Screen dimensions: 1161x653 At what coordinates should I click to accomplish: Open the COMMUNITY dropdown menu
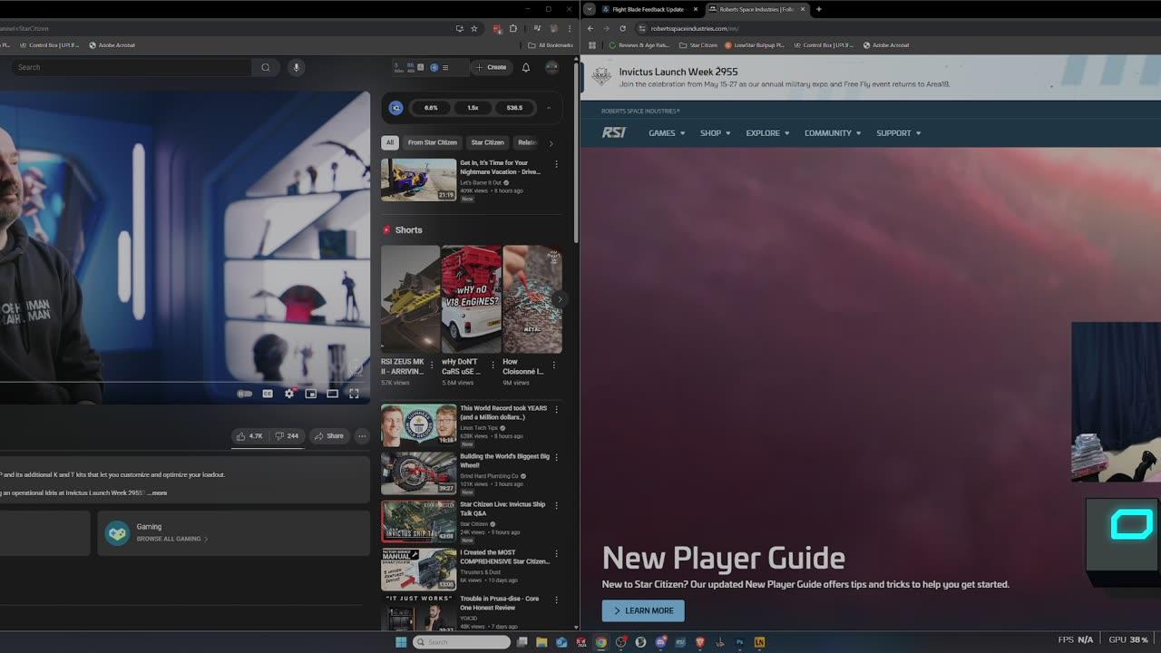point(833,133)
